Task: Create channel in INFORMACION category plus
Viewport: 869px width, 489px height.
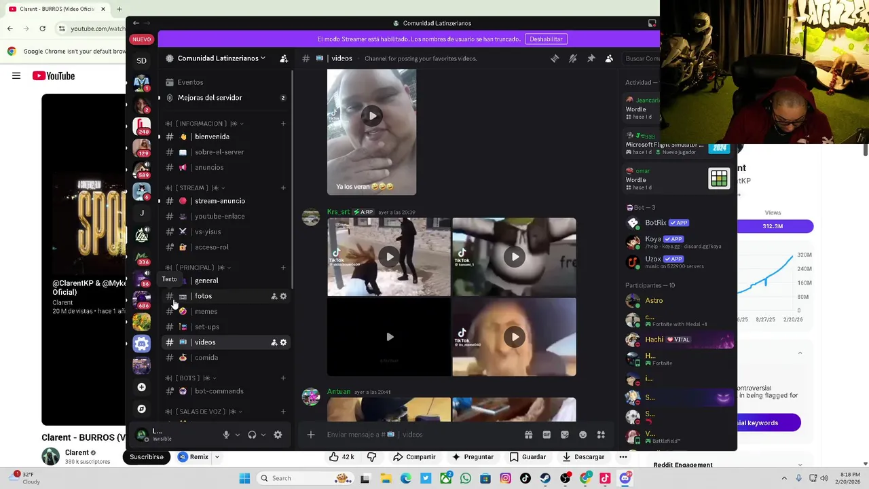Action: [x=283, y=124]
